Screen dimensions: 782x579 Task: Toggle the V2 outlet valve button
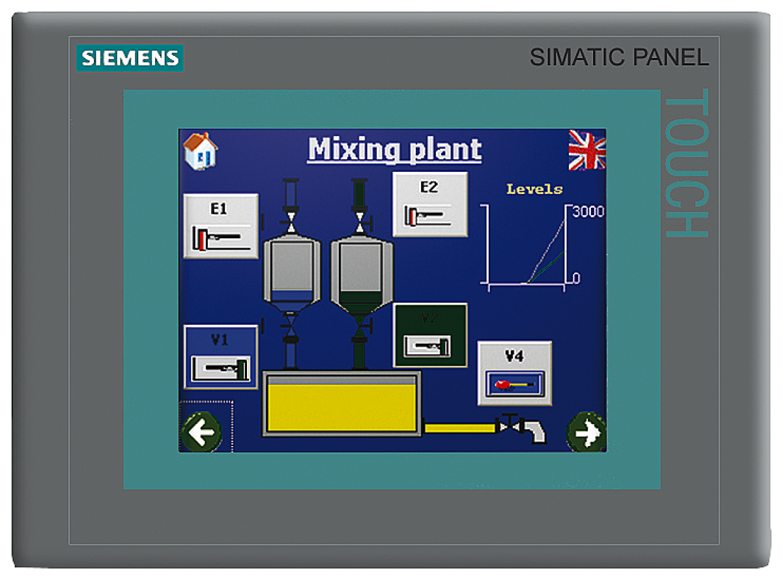coord(430,335)
